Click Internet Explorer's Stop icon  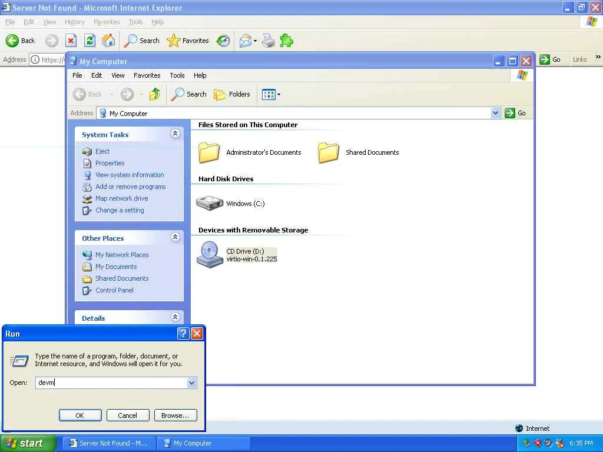click(x=71, y=41)
